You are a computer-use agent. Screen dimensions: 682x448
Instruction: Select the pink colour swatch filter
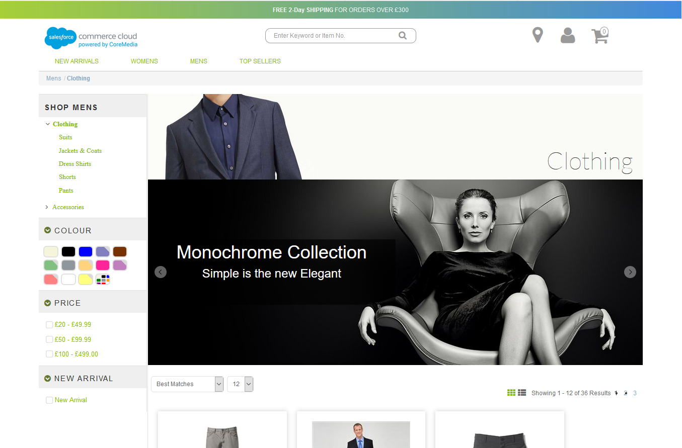pyautogui.click(x=103, y=265)
